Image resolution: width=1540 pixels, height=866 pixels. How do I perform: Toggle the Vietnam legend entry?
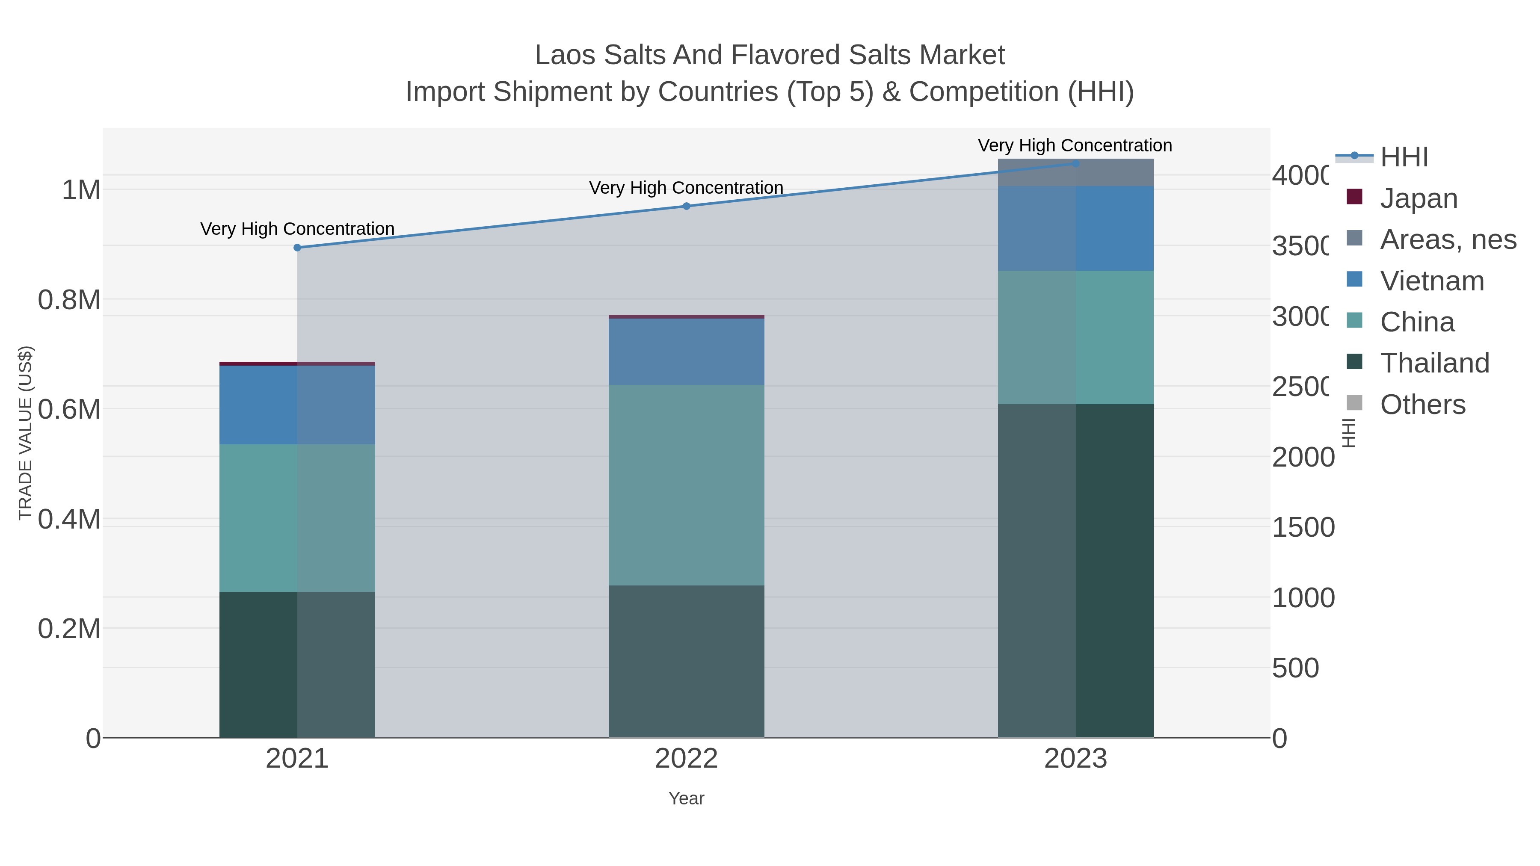pyautogui.click(x=1415, y=281)
